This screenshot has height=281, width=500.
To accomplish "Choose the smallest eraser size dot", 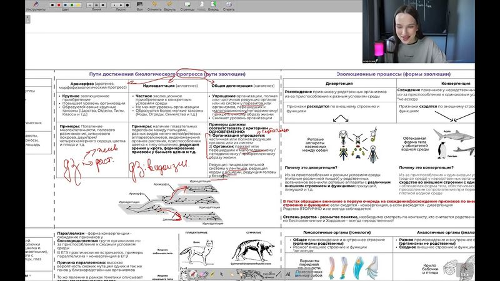I will click(115, 5).
